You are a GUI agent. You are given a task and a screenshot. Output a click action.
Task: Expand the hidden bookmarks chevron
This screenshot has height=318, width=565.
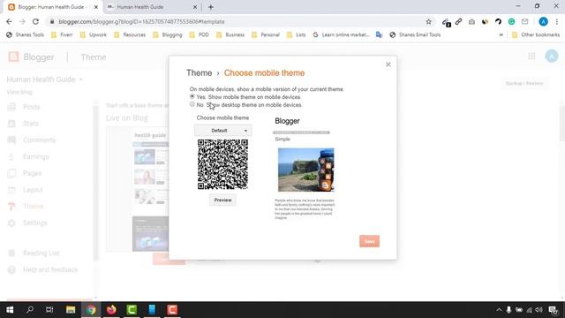(501, 34)
